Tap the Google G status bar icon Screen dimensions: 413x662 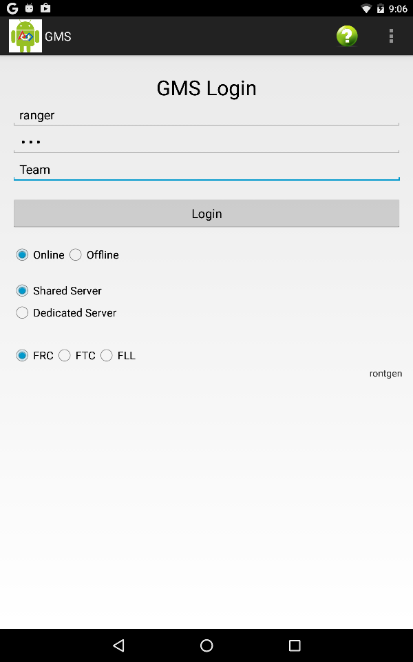(12, 8)
